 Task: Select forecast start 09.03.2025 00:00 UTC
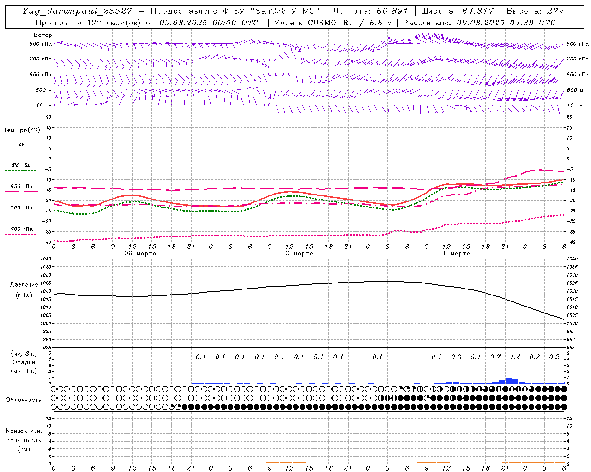[x=209, y=23]
